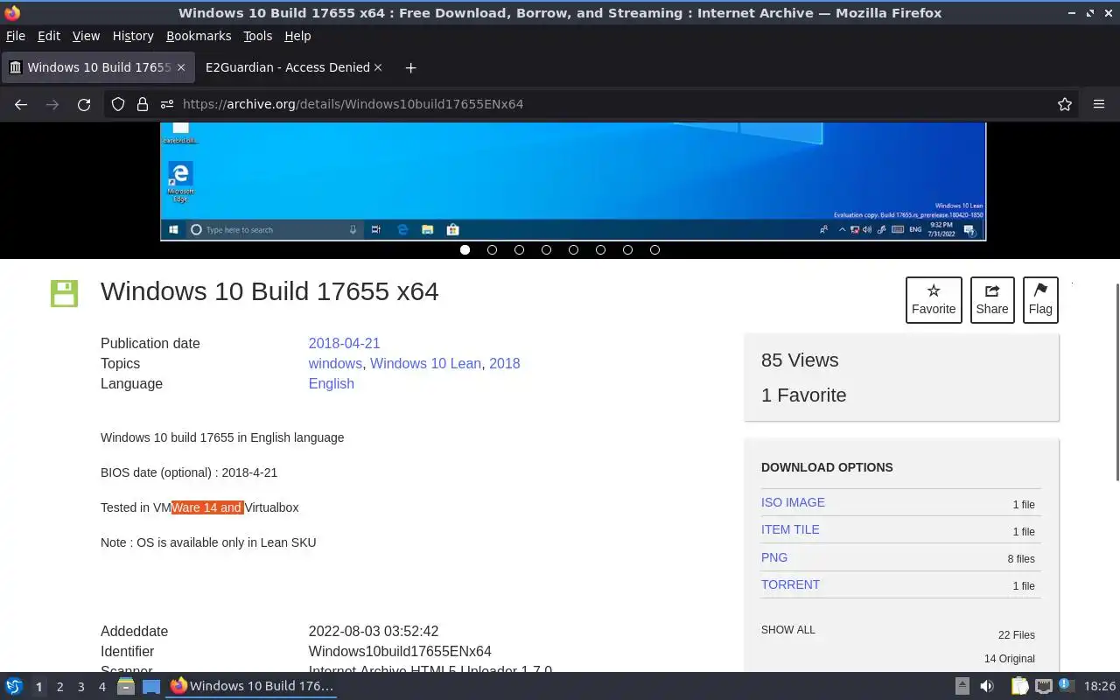Image resolution: width=1120 pixels, height=700 pixels.
Task: Open the '2018' topic link
Action: coord(505,363)
